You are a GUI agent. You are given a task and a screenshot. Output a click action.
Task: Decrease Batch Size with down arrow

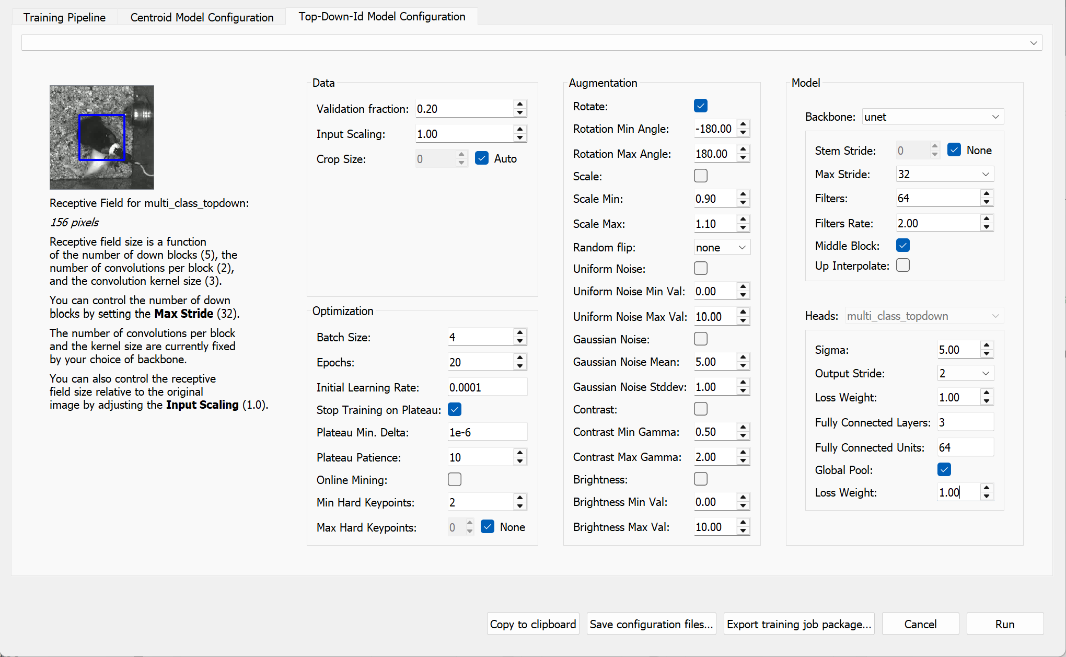(x=519, y=341)
